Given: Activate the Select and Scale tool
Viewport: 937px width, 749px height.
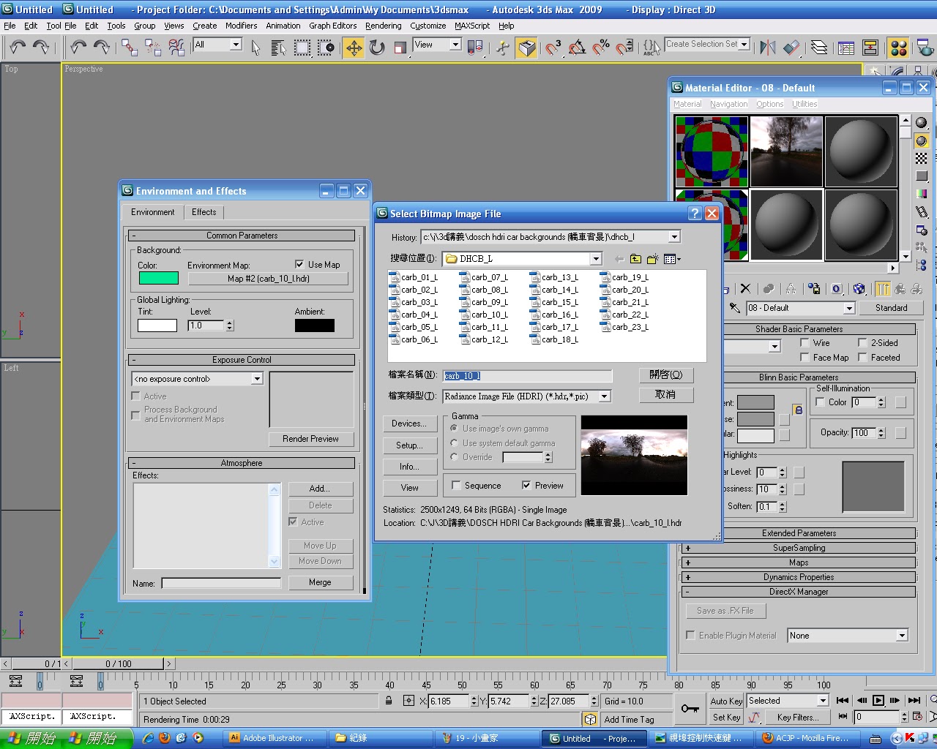Looking at the screenshot, I should point(400,48).
